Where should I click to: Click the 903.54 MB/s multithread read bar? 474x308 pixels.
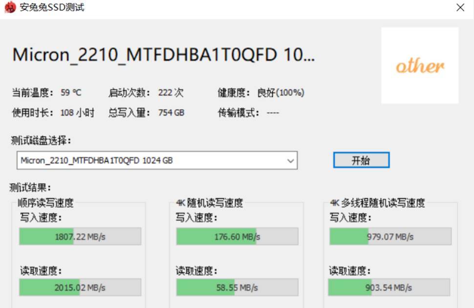coord(389,287)
